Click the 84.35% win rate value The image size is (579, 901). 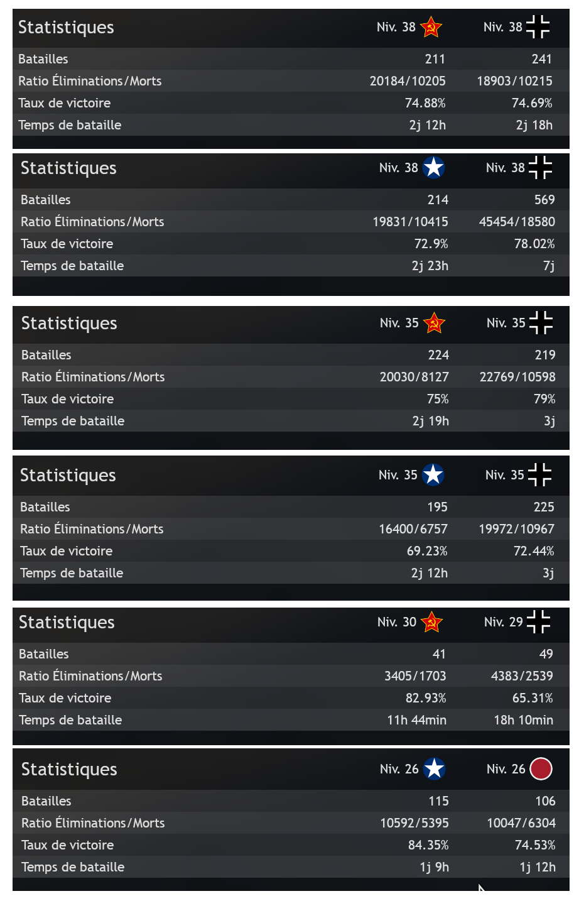(x=428, y=845)
